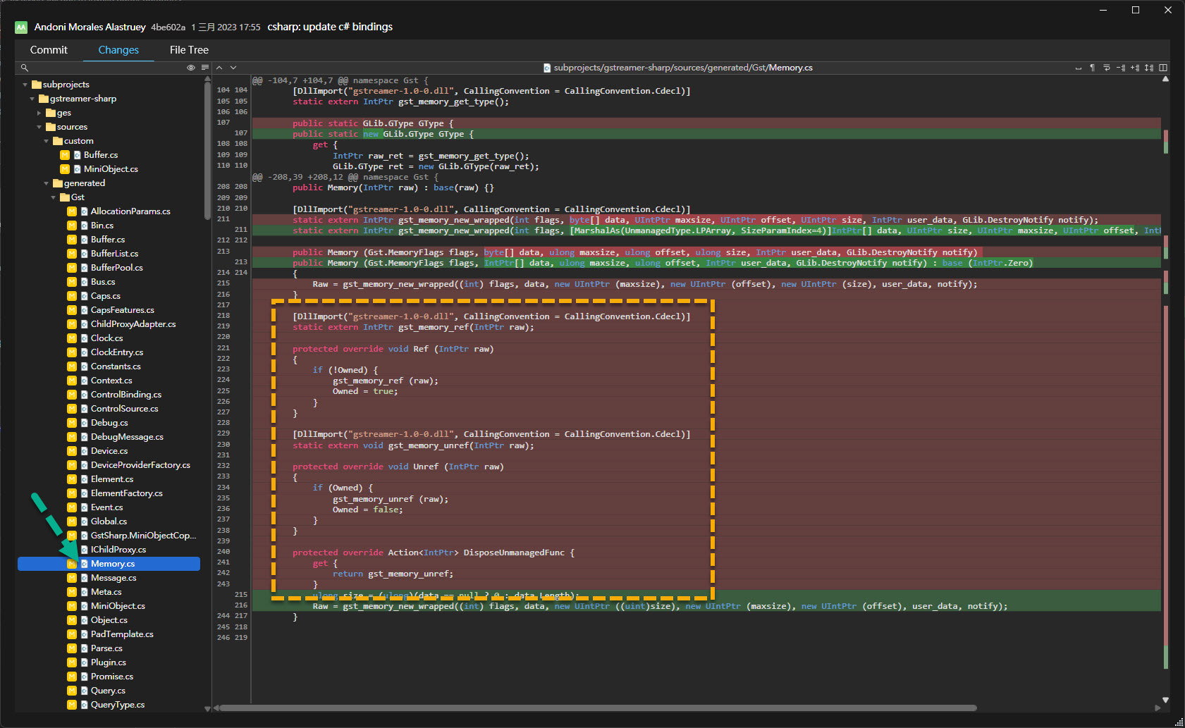Click the horizontal scrollbar under the diff
Image resolution: width=1185 pixels, height=728 pixels.
tap(598, 708)
